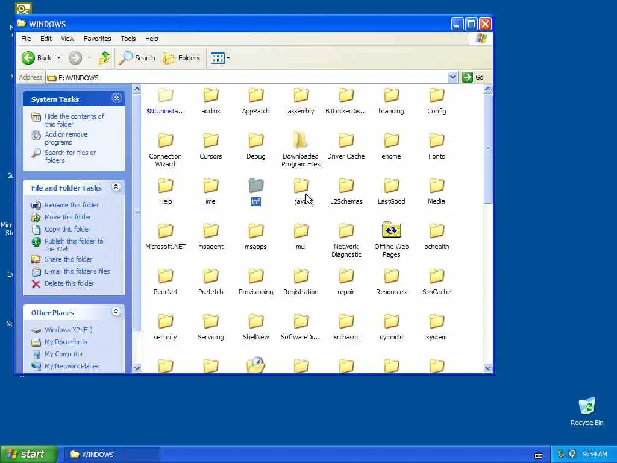Click the Start button
The width and height of the screenshot is (617, 463).
tap(29, 455)
